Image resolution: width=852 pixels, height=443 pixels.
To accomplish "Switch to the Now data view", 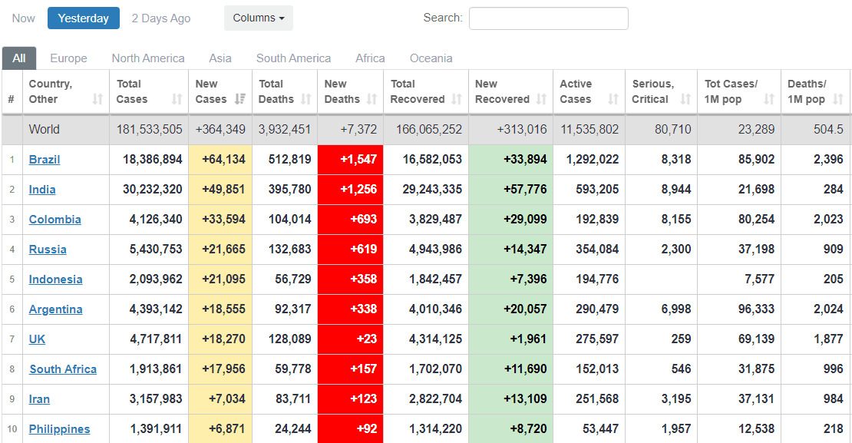I will coord(24,18).
